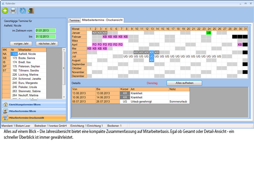Click the green UB cell in Januar
The image size is (254, 190).
(209, 33)
